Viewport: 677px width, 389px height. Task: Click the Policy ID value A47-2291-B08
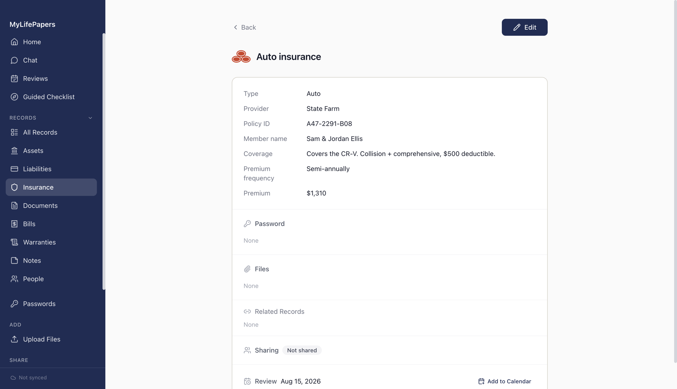pos(329,124)
